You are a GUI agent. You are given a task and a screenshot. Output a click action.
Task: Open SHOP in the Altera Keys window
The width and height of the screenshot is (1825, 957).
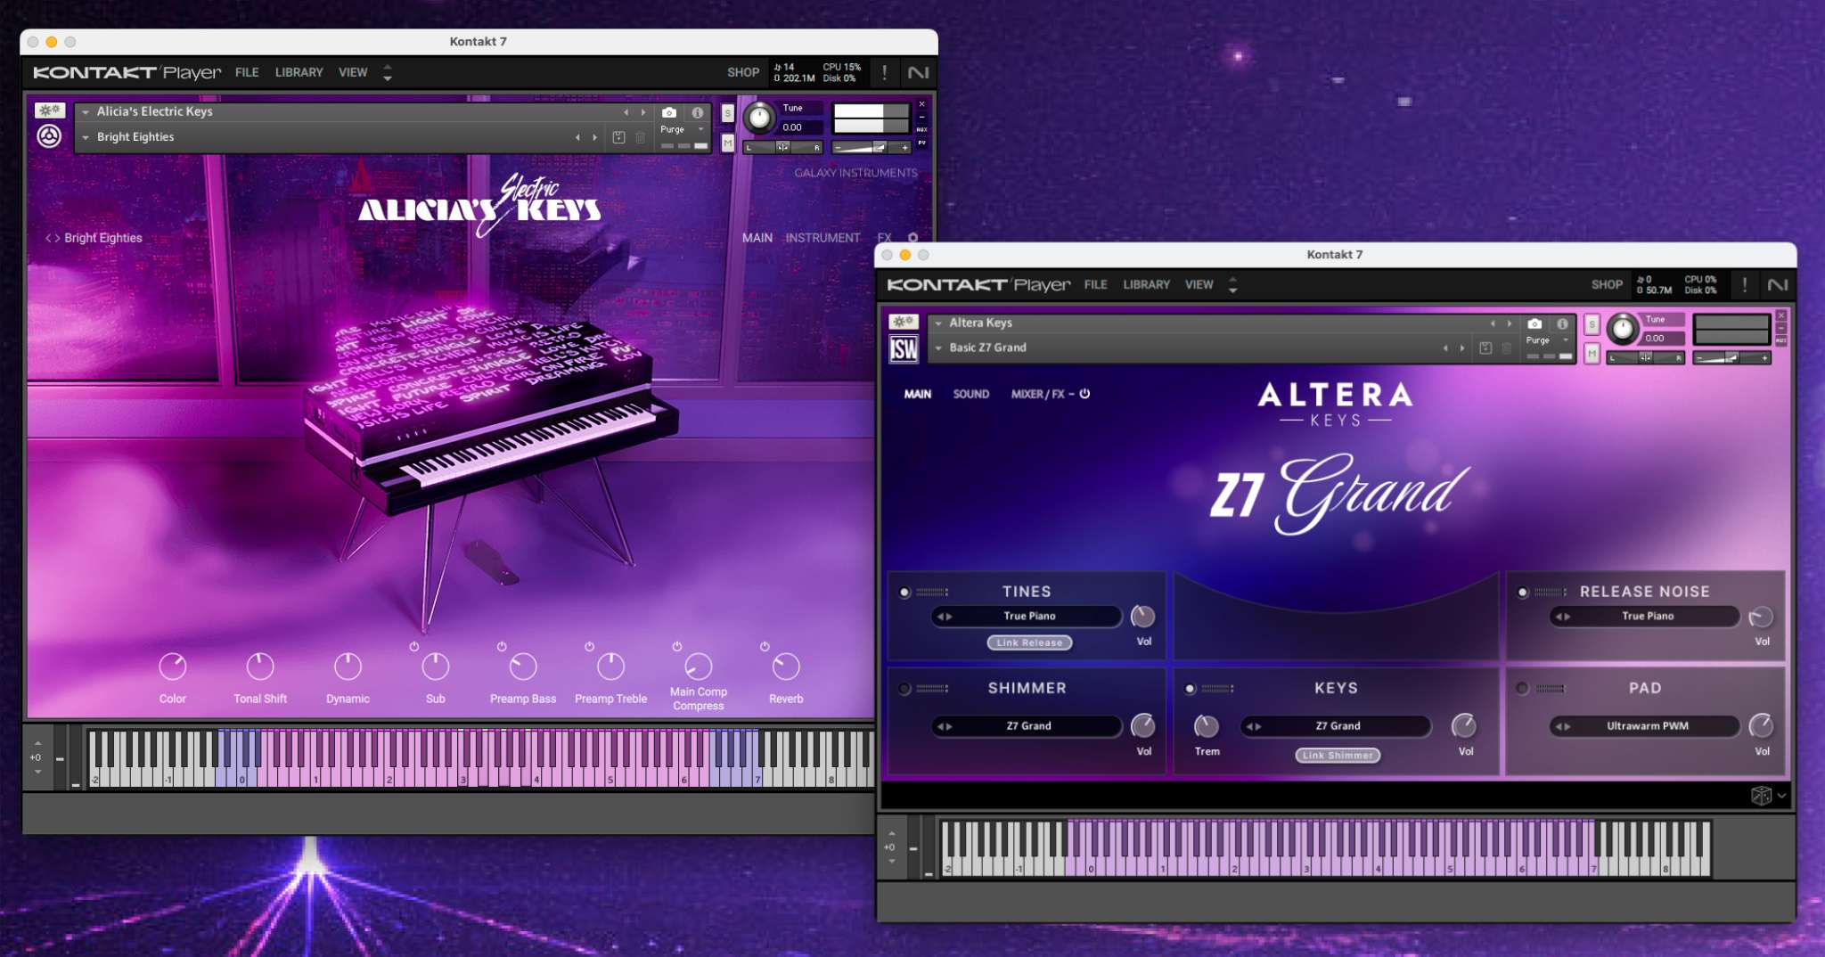coord(1607,285)
